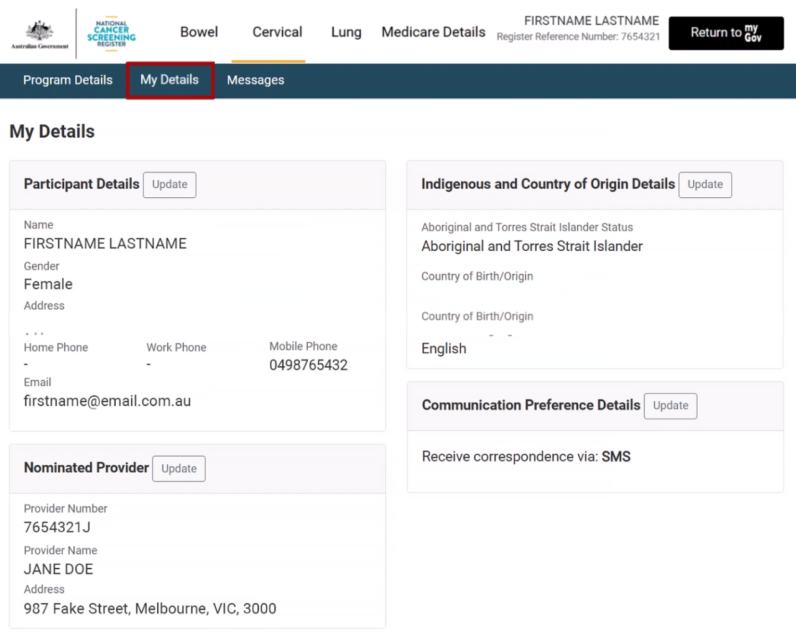Click the language value English
The width and height of the screenshot is (796, 642).
(x=443, y=348)
